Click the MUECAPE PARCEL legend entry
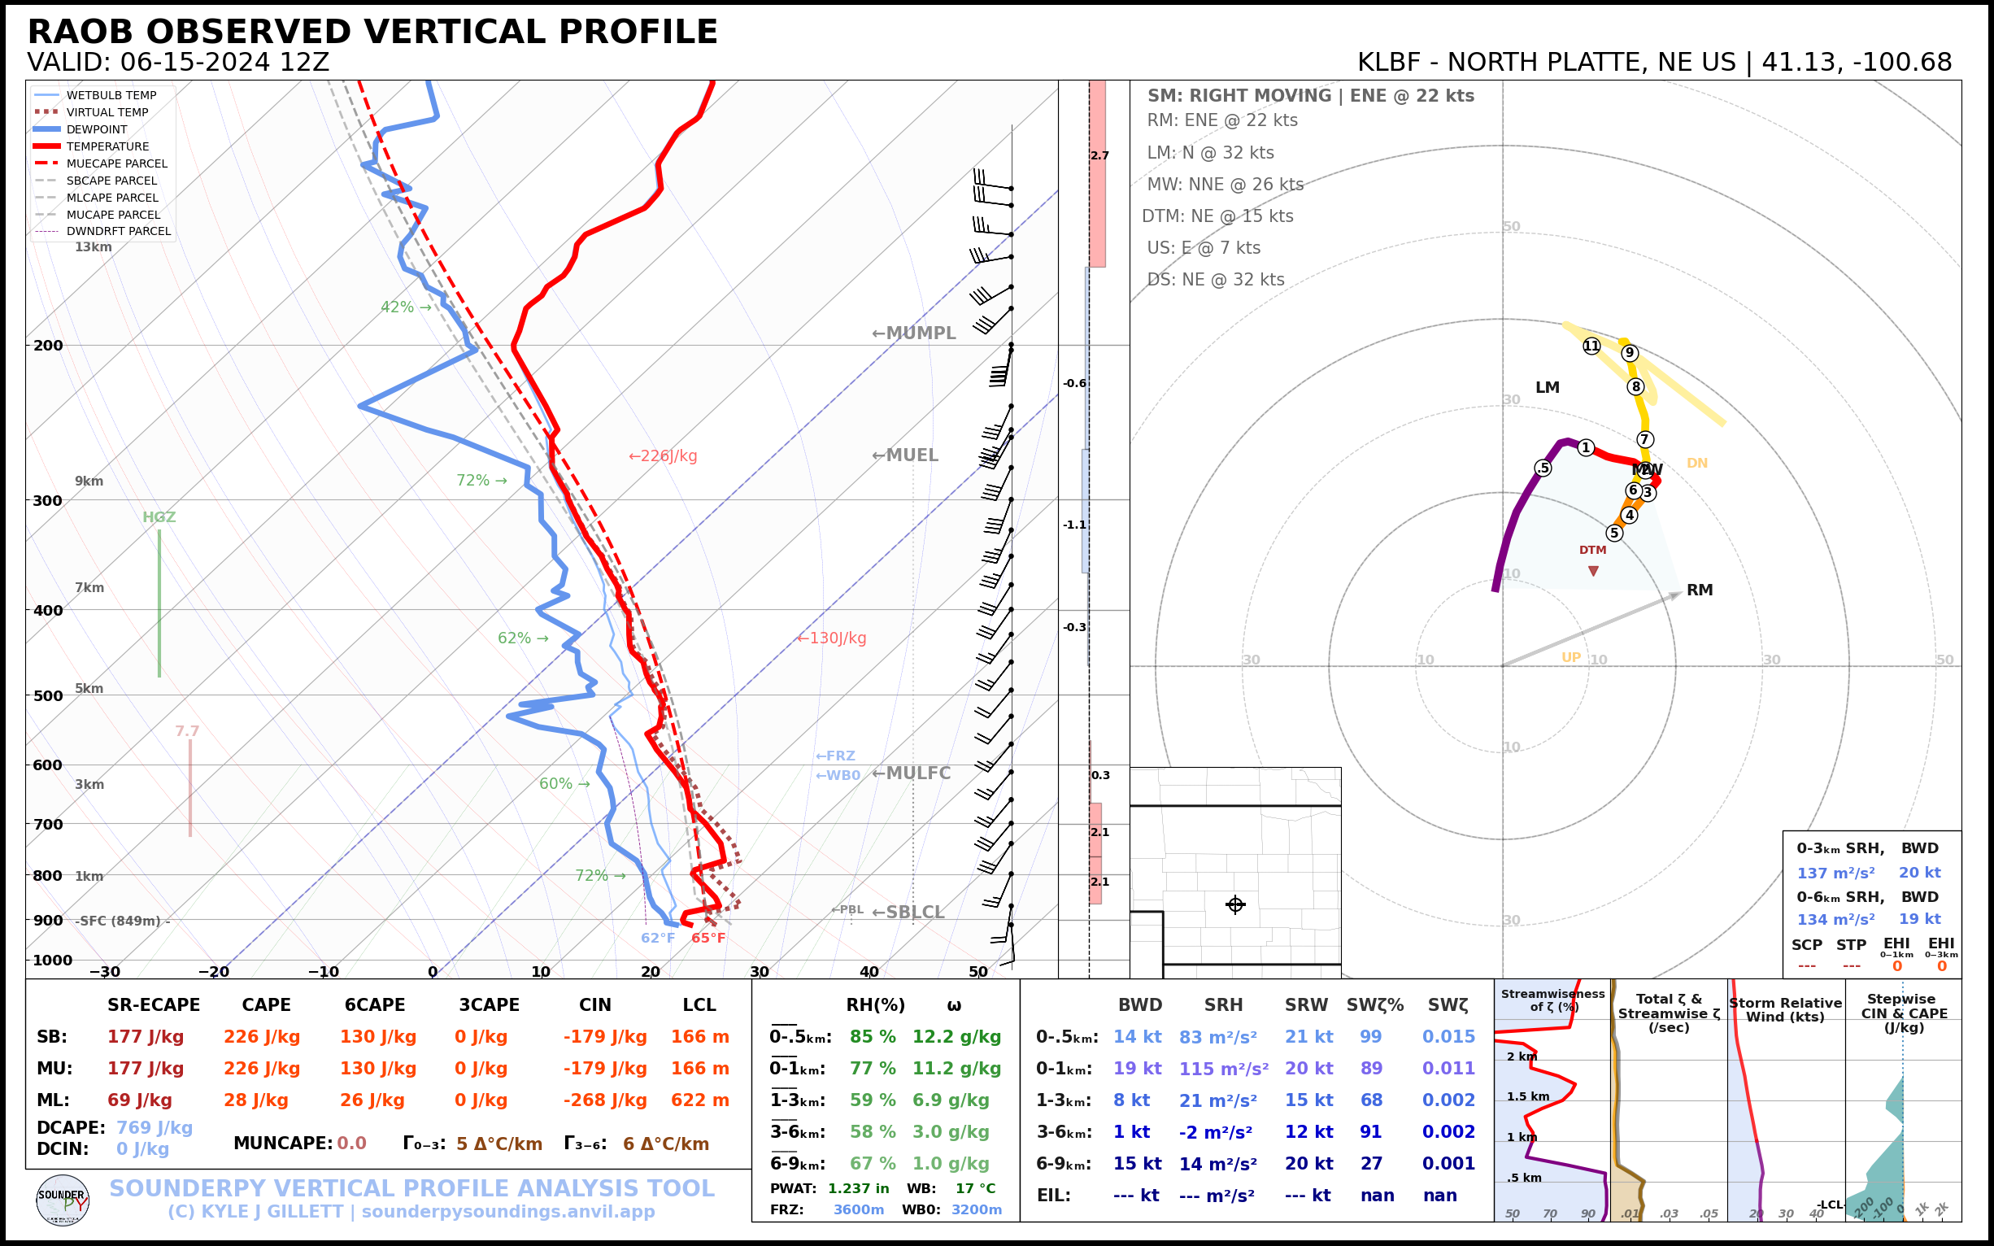 click(x=116, y=163)
